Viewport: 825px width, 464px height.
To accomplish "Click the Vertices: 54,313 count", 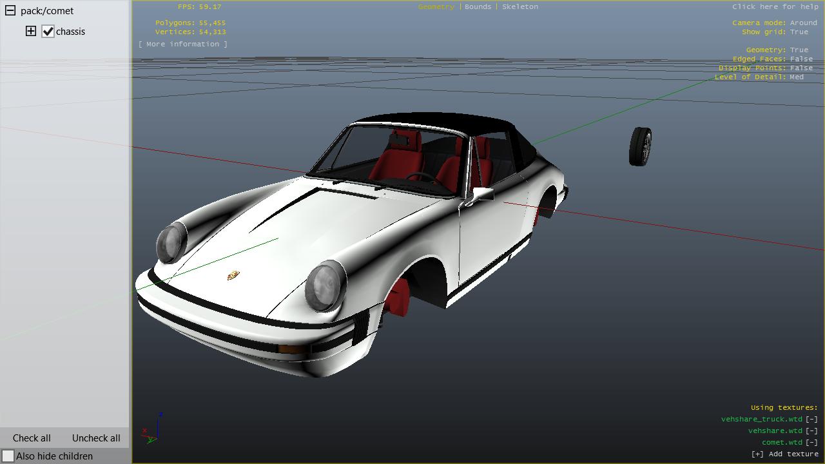I will point(190,32).
